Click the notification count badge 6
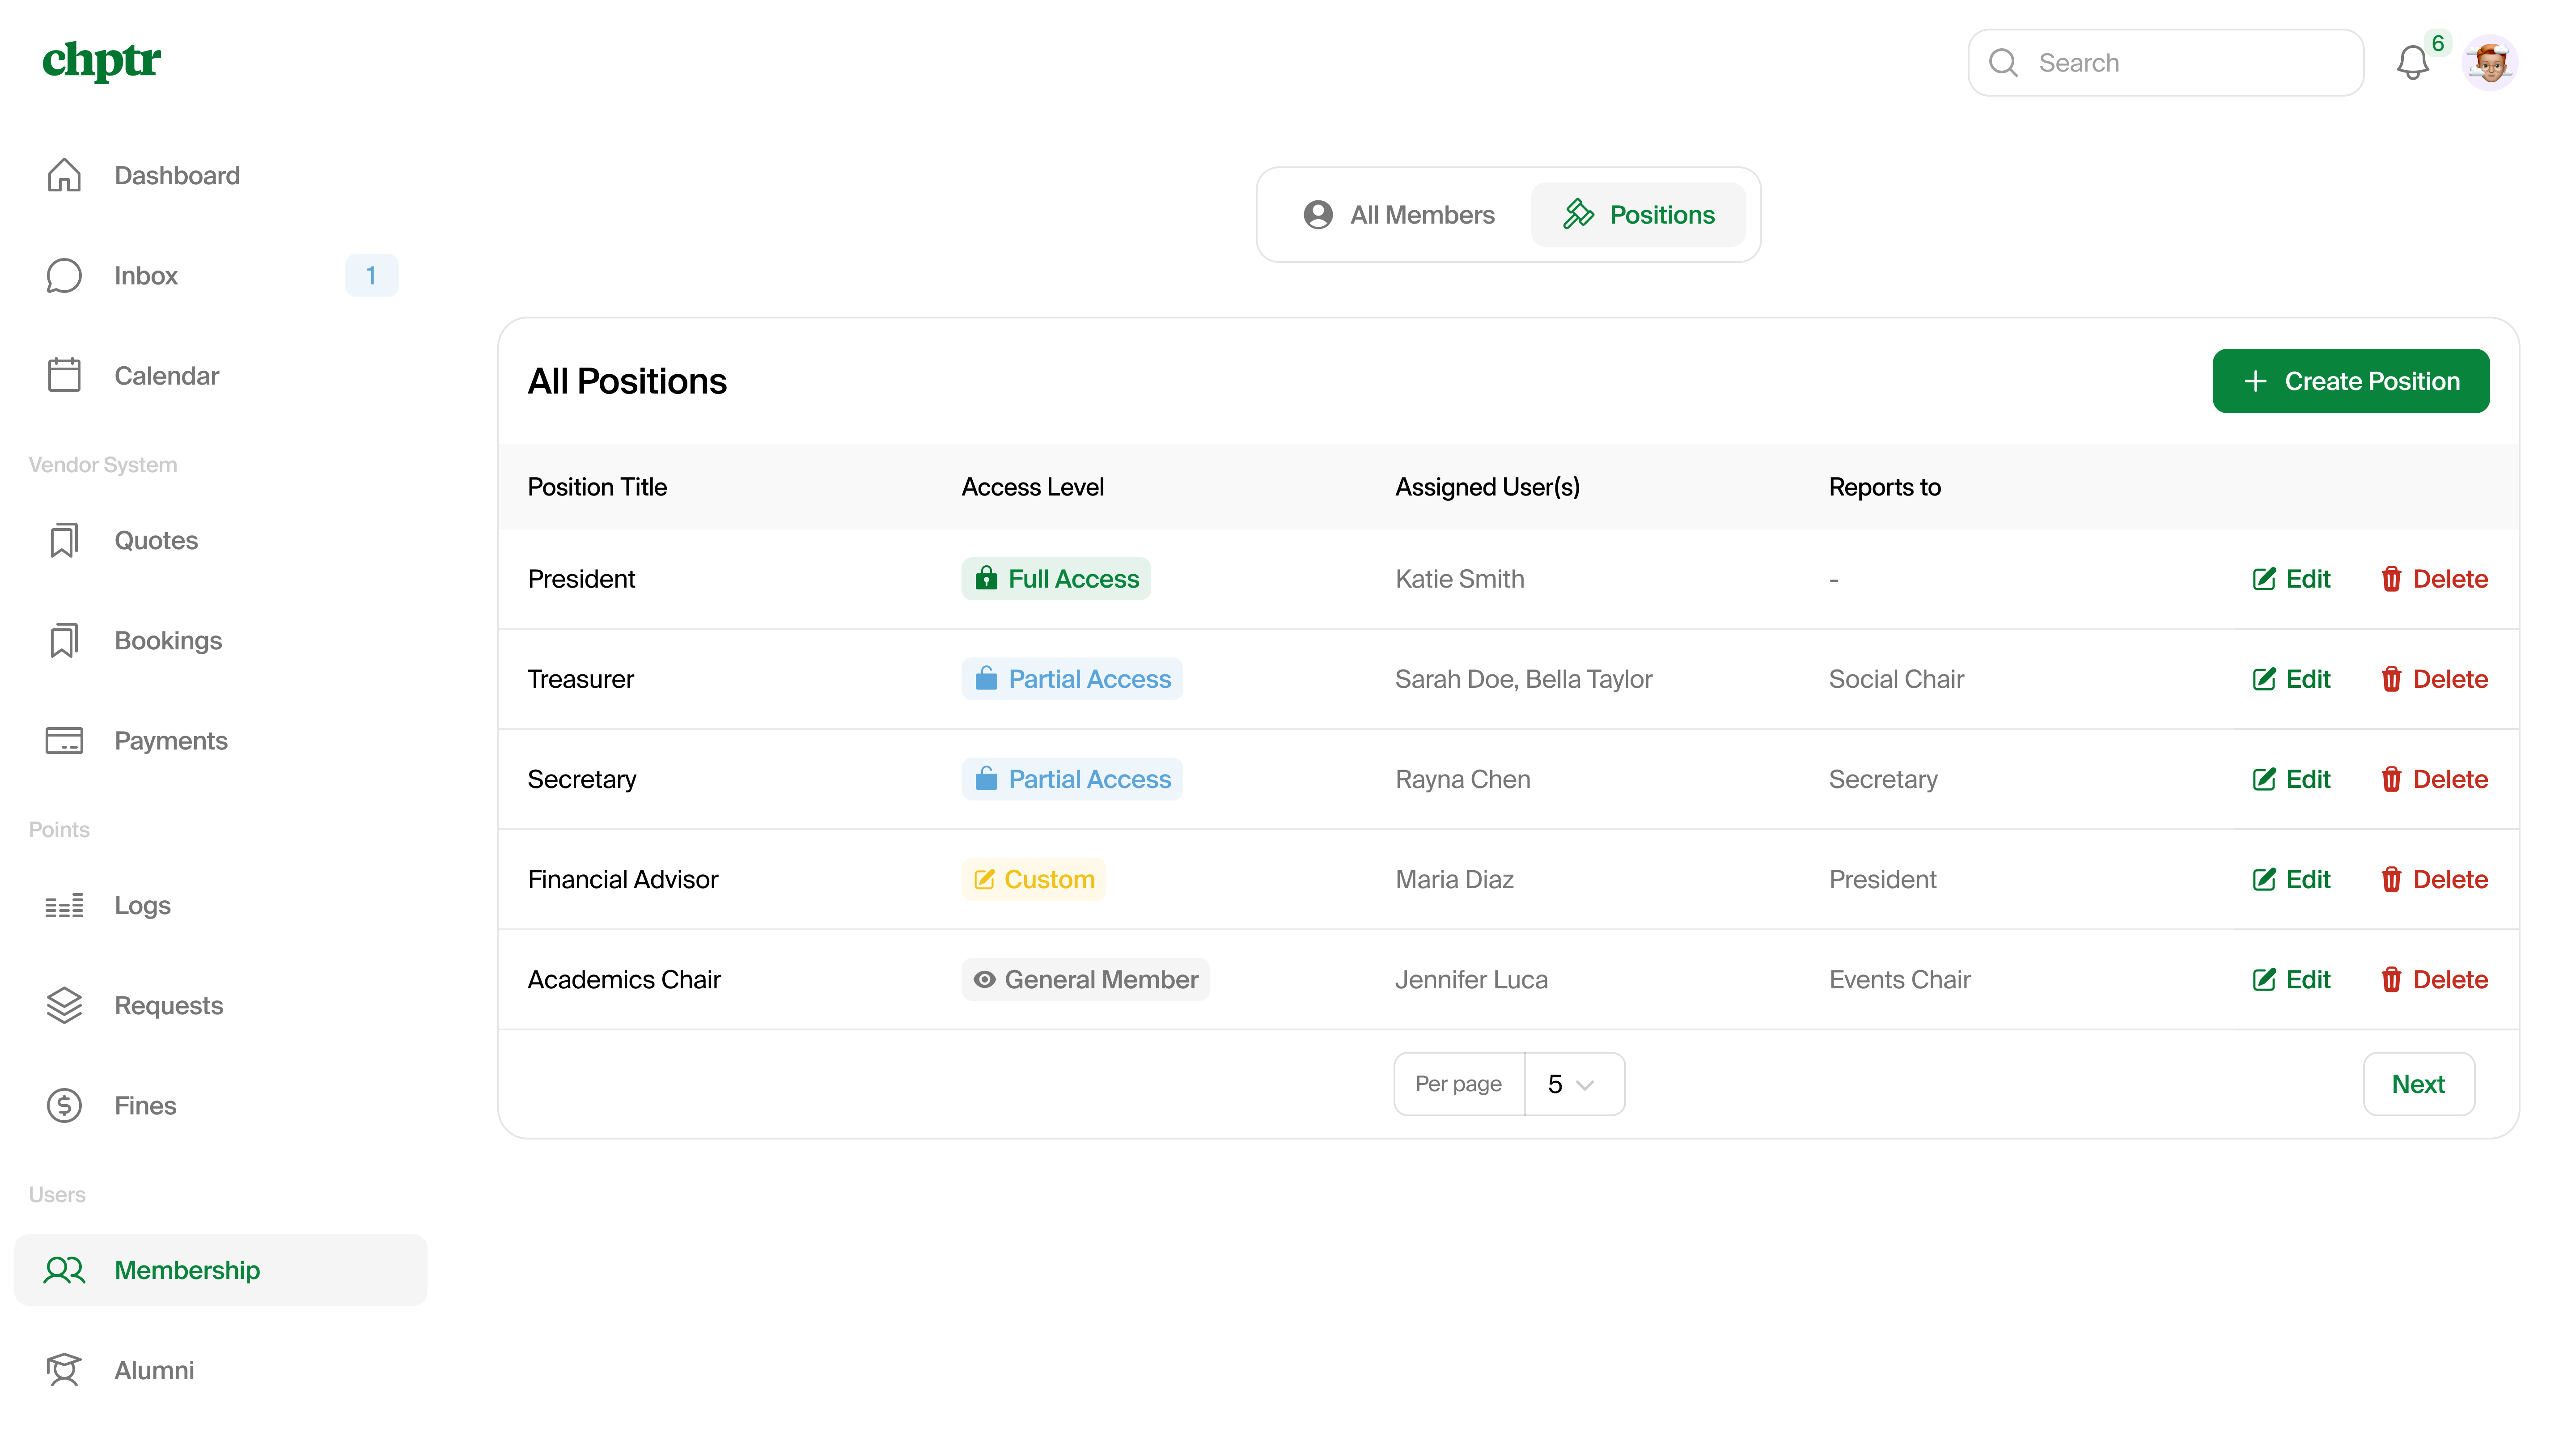The image size is (2576, 1440). point(2438,43)
